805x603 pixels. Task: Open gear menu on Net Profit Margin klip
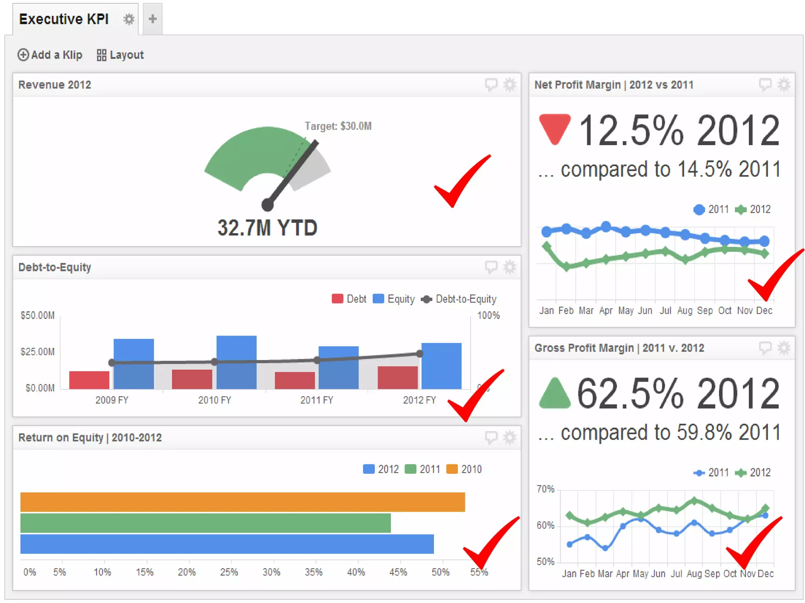point(784,84)
